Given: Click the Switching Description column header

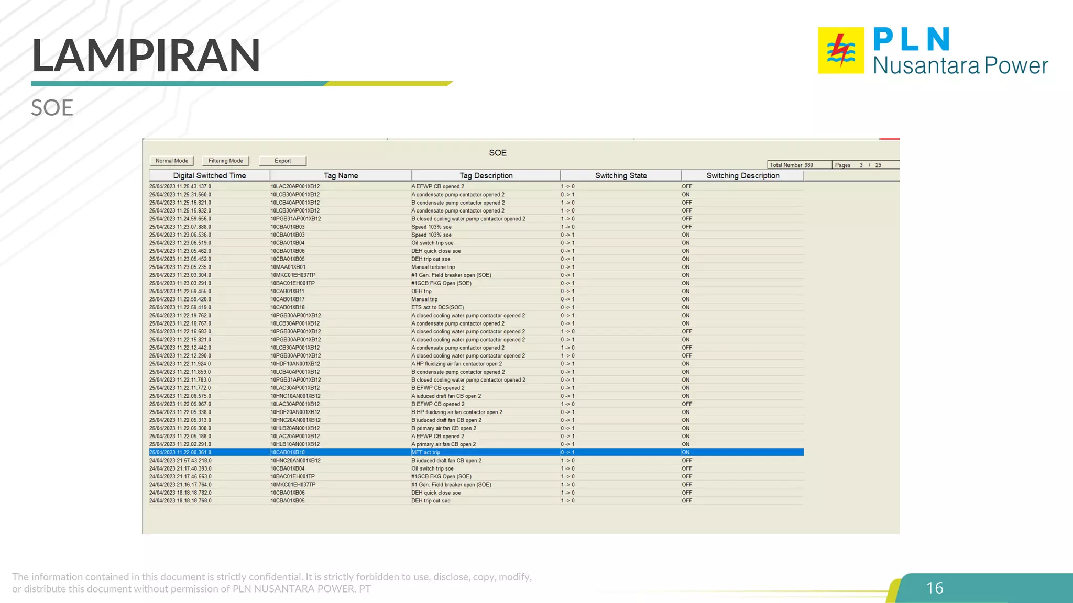Looking at the screenshot, I should pyautogui.click(x=742, y=175).
